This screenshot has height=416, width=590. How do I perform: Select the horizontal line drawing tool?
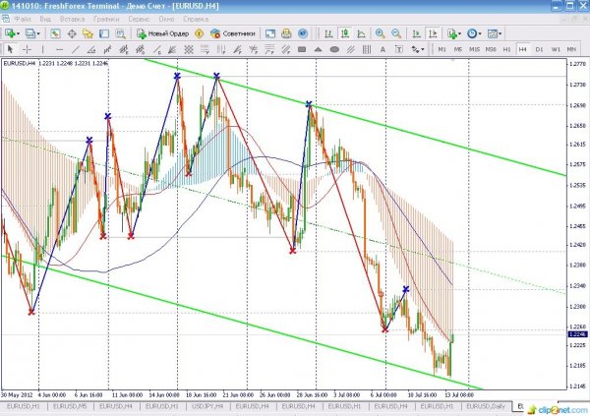(x=61, y=48)
